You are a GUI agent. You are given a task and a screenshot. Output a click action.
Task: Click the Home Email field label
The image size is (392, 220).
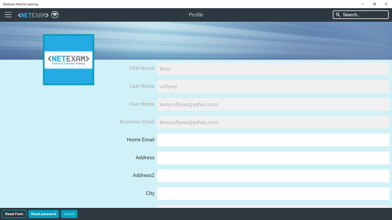click(140, 140)
